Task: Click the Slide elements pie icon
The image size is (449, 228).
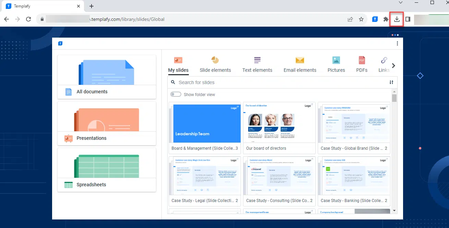Action: (215, 60)
